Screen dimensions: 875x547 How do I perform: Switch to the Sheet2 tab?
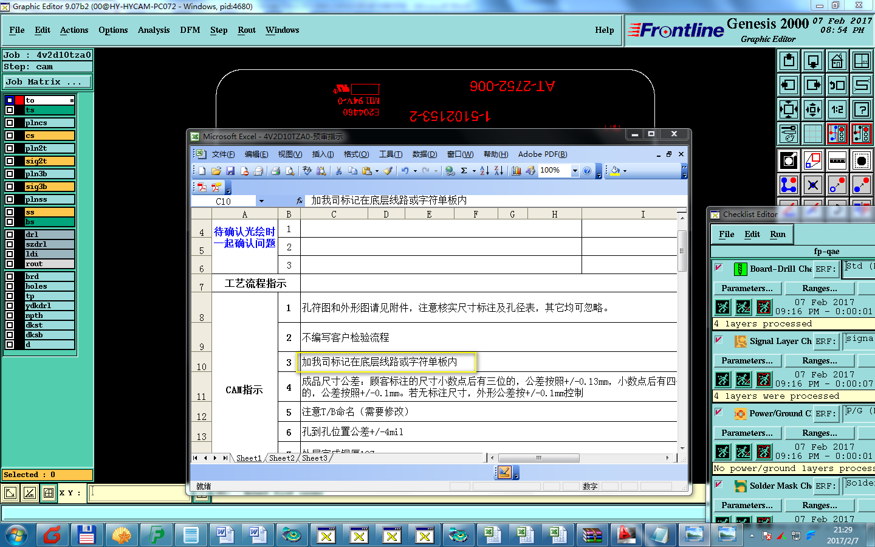pyautogui.click(x=281, y=458)
